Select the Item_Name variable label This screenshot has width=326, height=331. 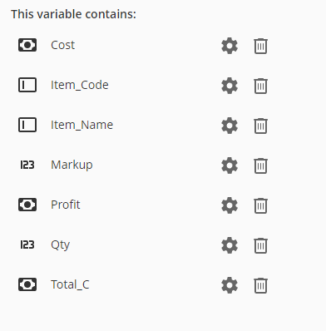[x=81, y=125]
